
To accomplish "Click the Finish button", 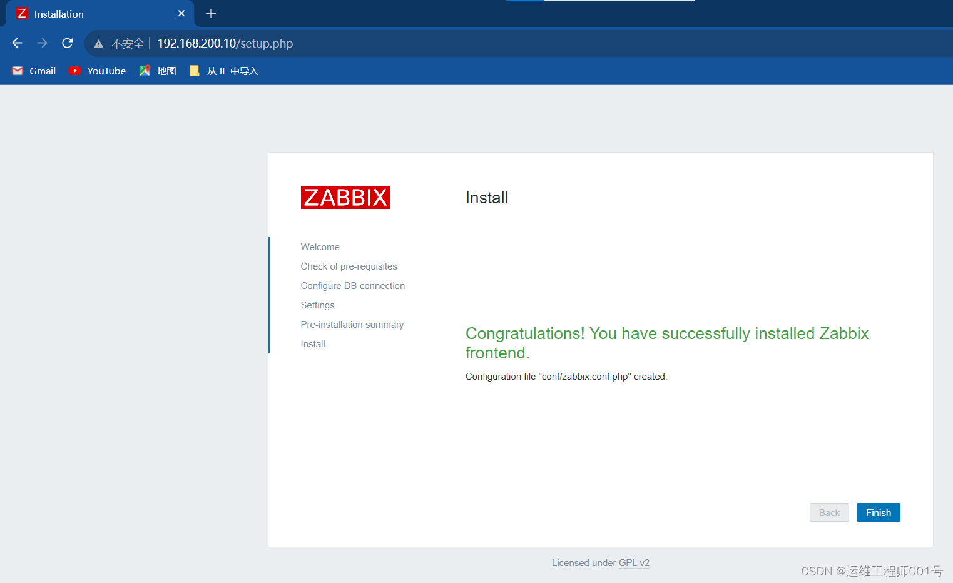I will [878, 512].
